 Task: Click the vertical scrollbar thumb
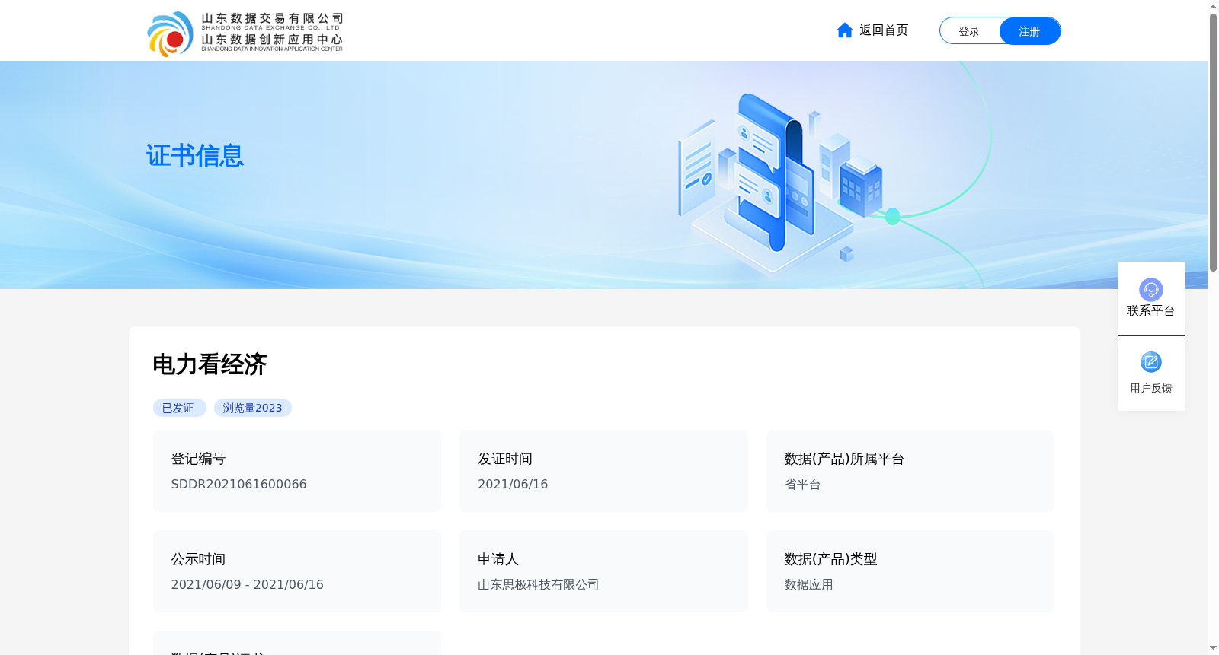(x=1213, y=142)
